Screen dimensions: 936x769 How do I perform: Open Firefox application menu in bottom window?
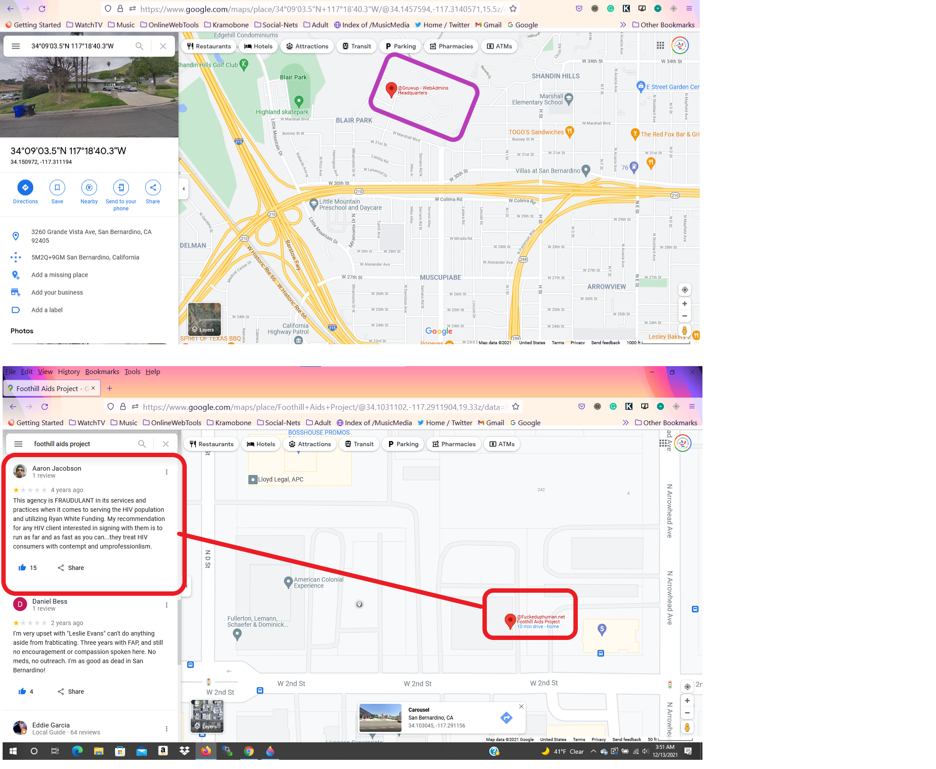click(x=692, y=406)
